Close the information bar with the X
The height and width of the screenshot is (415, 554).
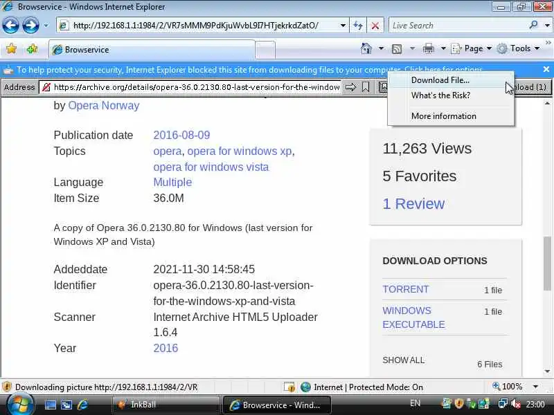(546, 69)
